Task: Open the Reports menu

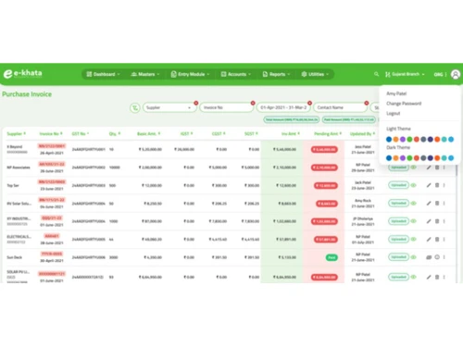Action: [x=276, y=74]
